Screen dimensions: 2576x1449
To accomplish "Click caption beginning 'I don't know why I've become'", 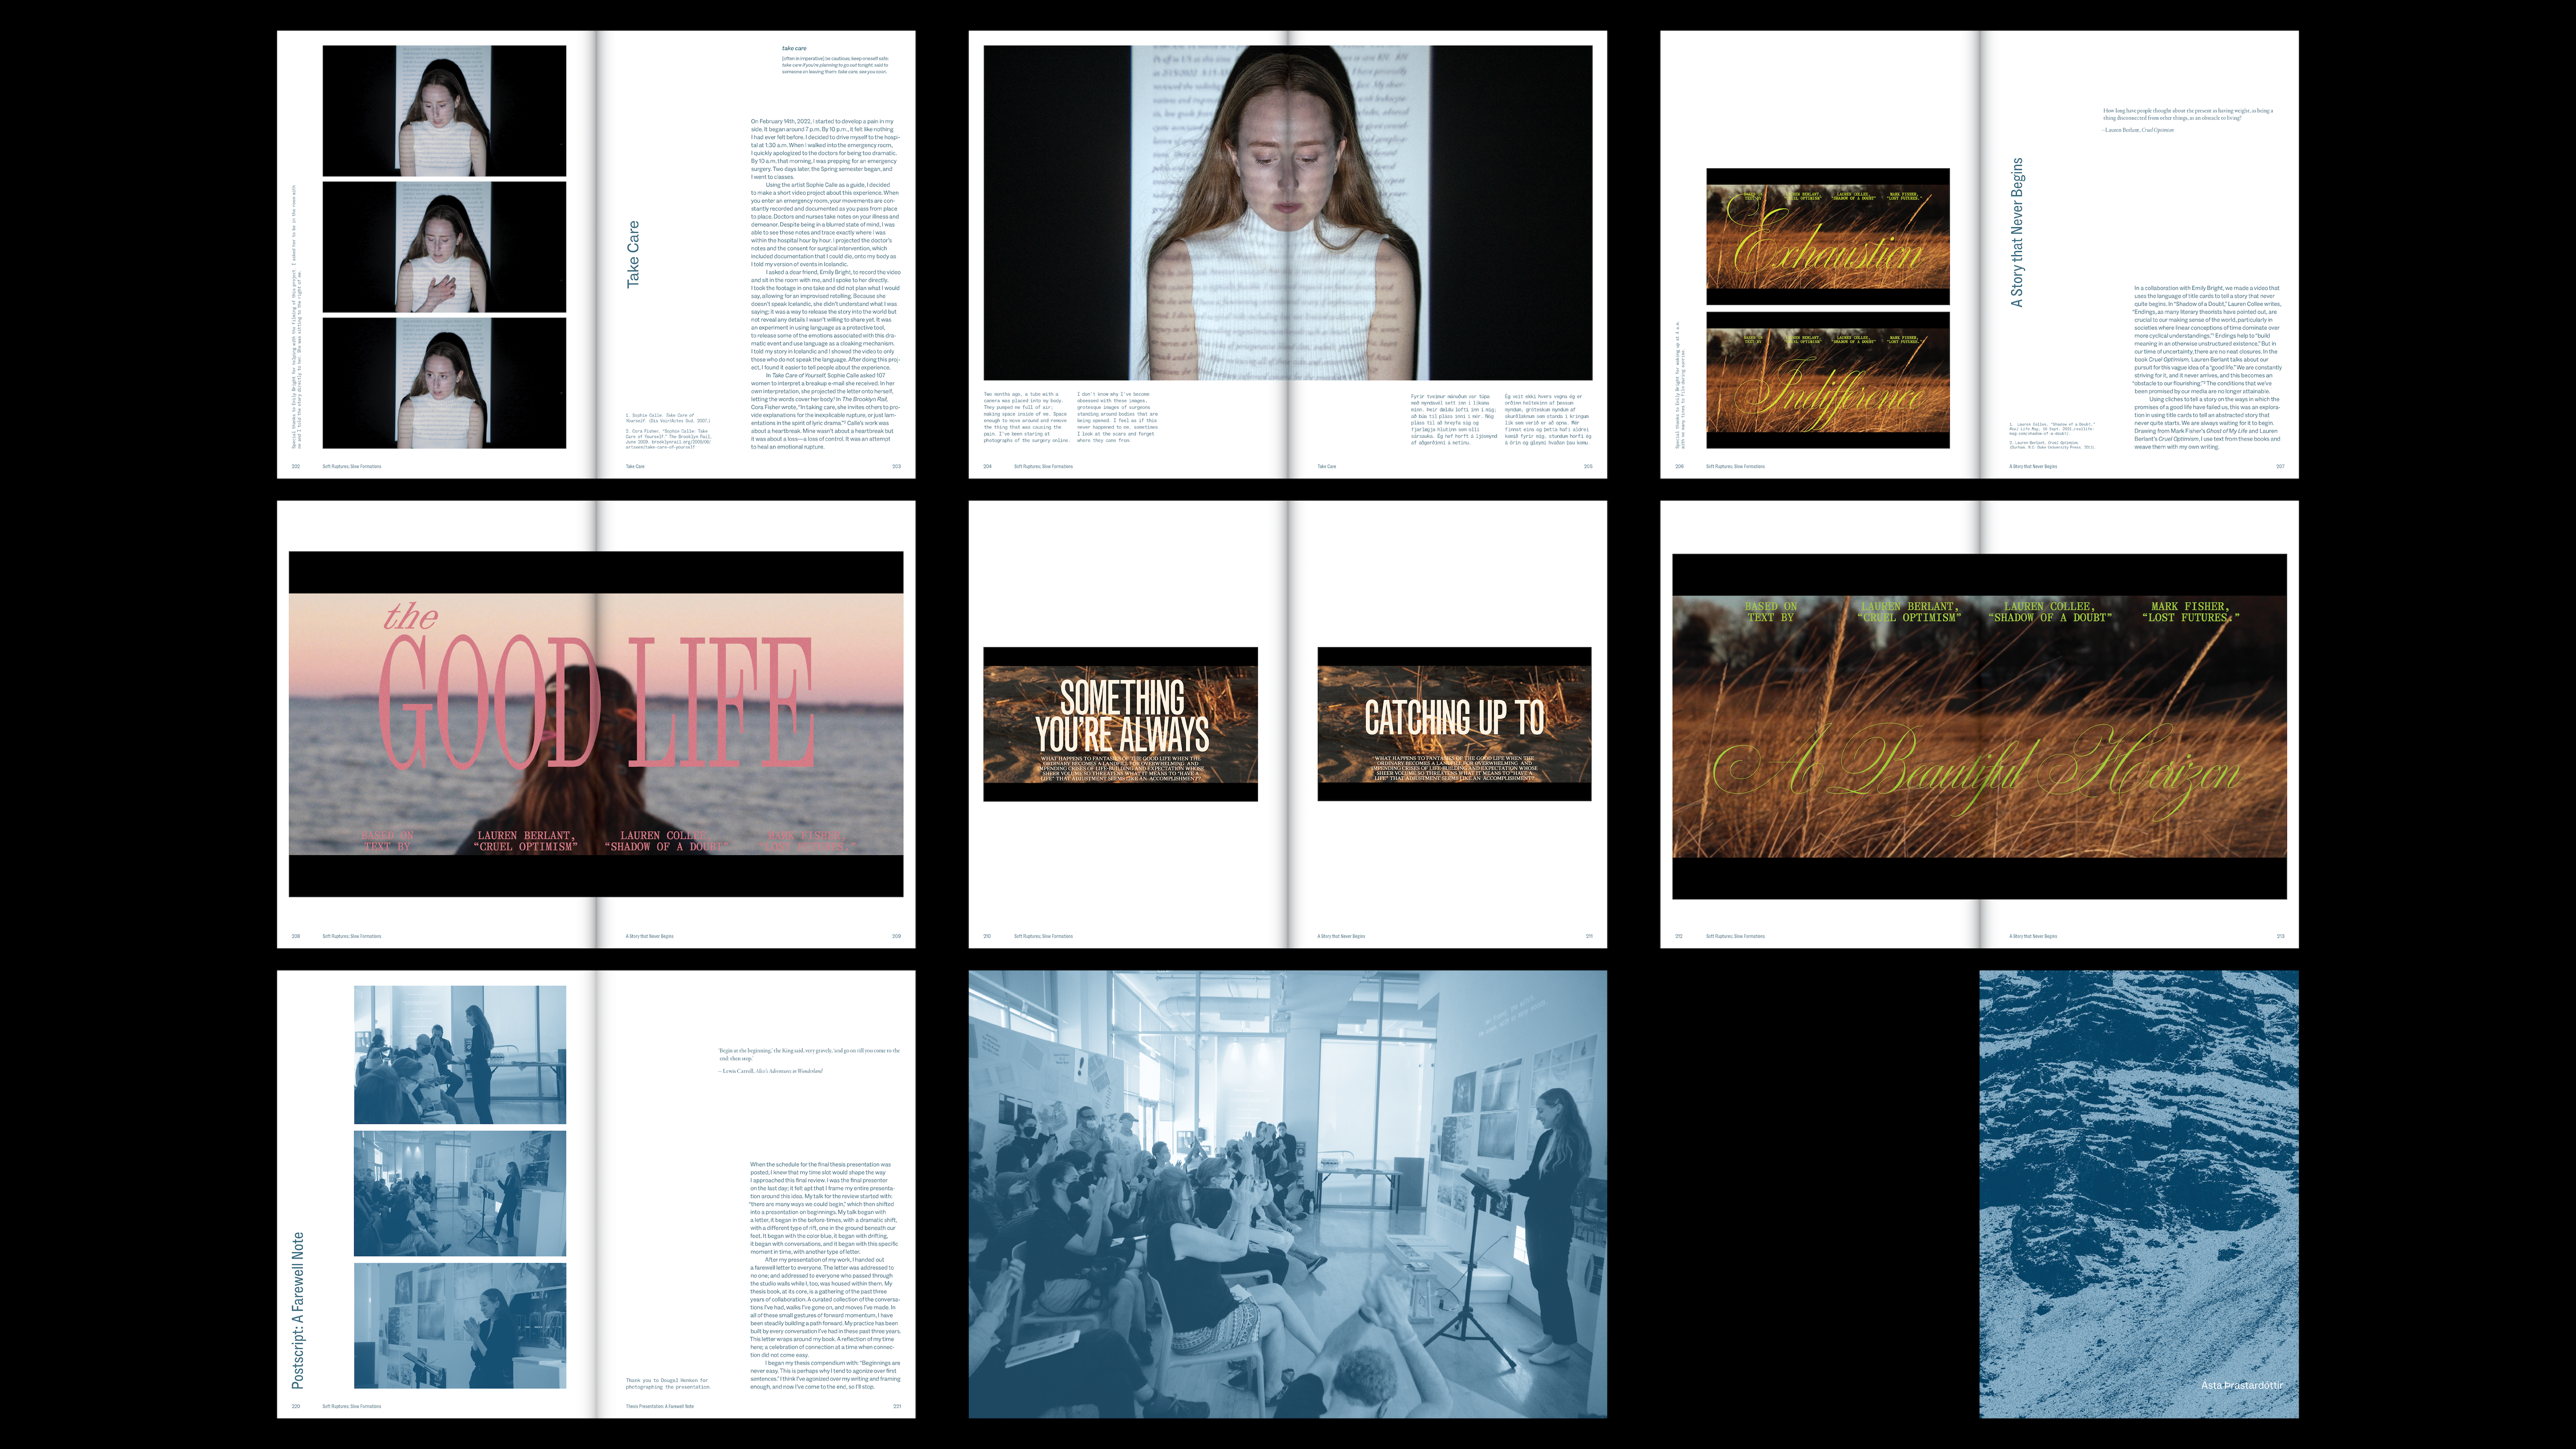I will [x=1117, y=417].
